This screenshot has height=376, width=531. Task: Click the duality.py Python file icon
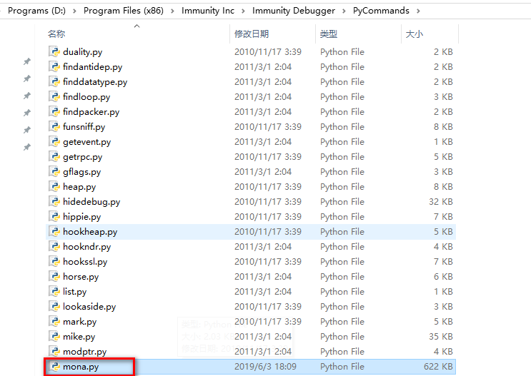[x=54, y=52]
